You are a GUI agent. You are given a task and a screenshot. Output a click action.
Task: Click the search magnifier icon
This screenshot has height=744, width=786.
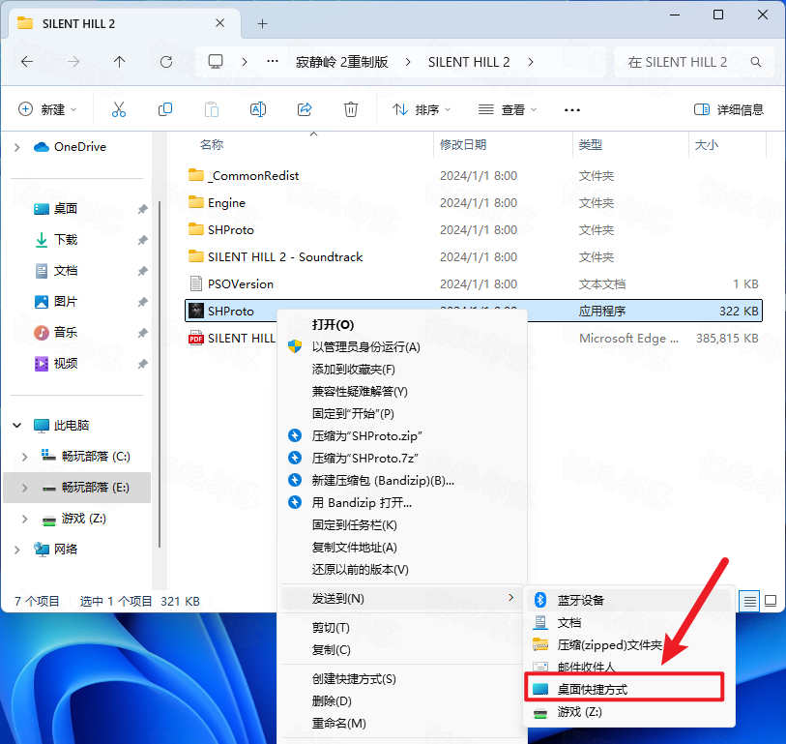tap(755, 62)
